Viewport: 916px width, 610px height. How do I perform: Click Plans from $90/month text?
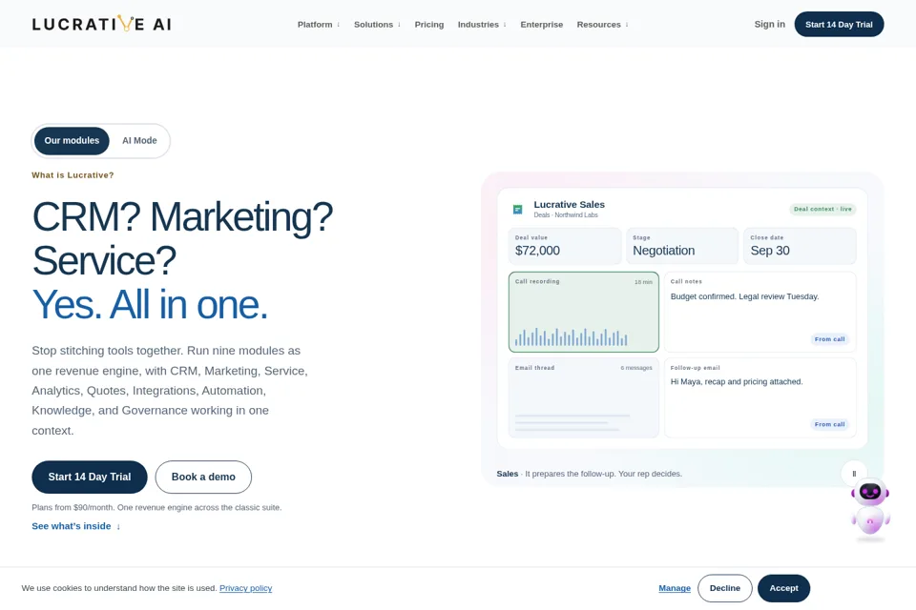[156, 507]
